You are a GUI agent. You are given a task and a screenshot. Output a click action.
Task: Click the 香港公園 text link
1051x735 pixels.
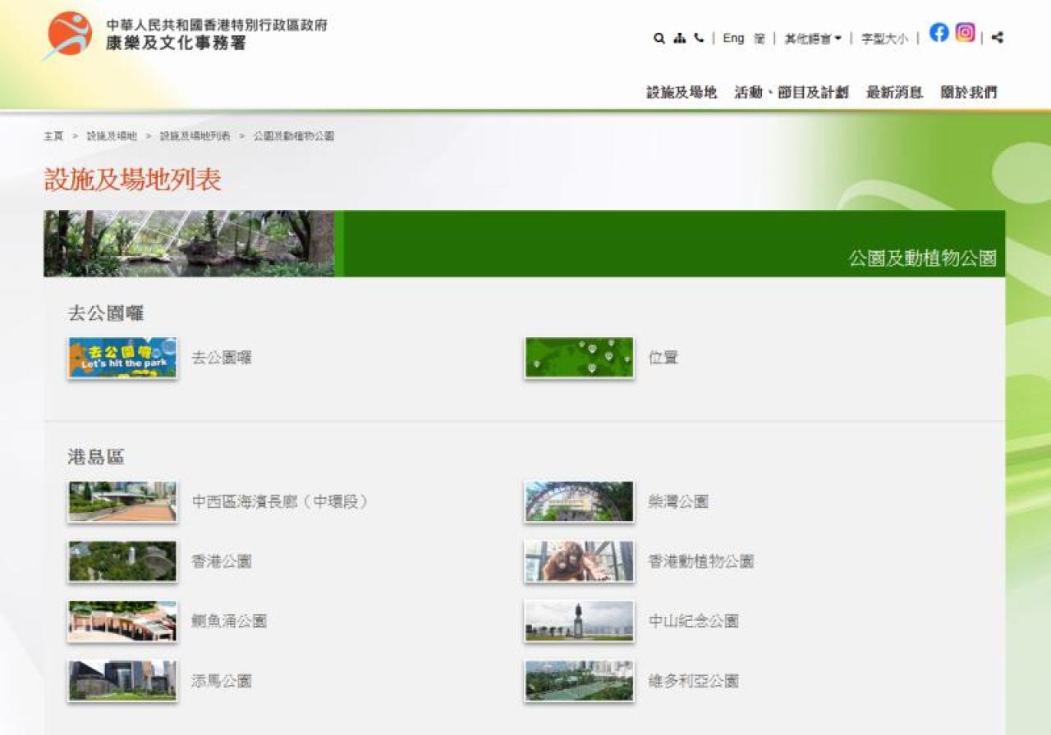(222, 561)
